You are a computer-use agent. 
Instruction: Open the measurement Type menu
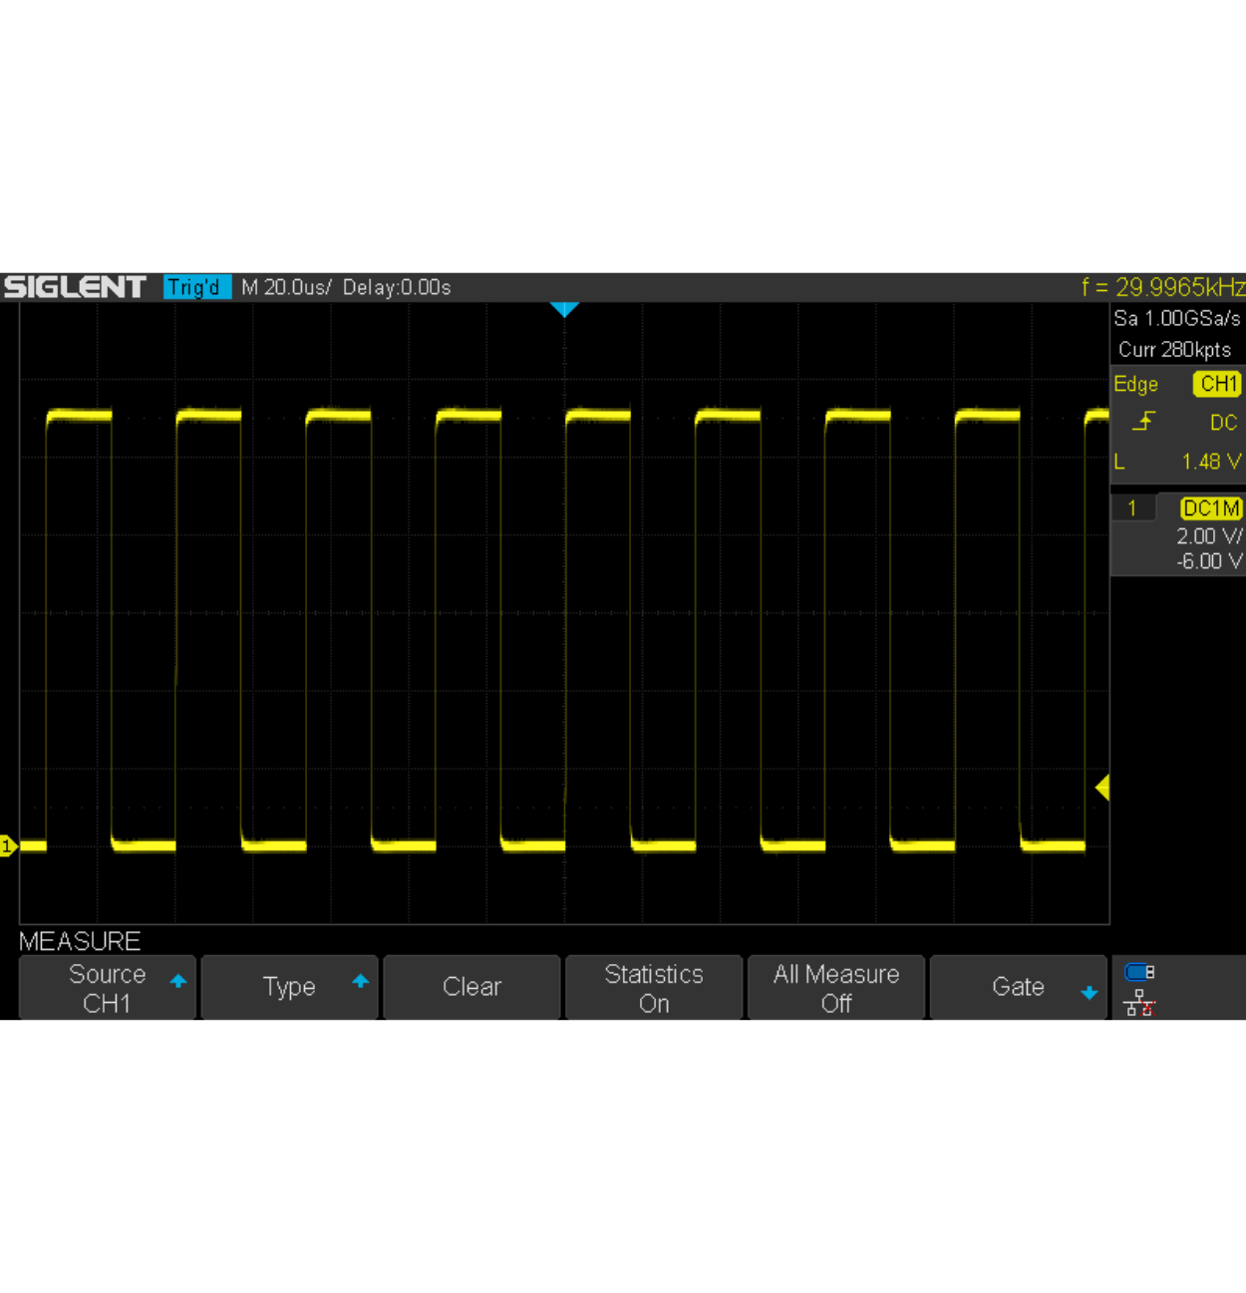(x=290, y=988)
